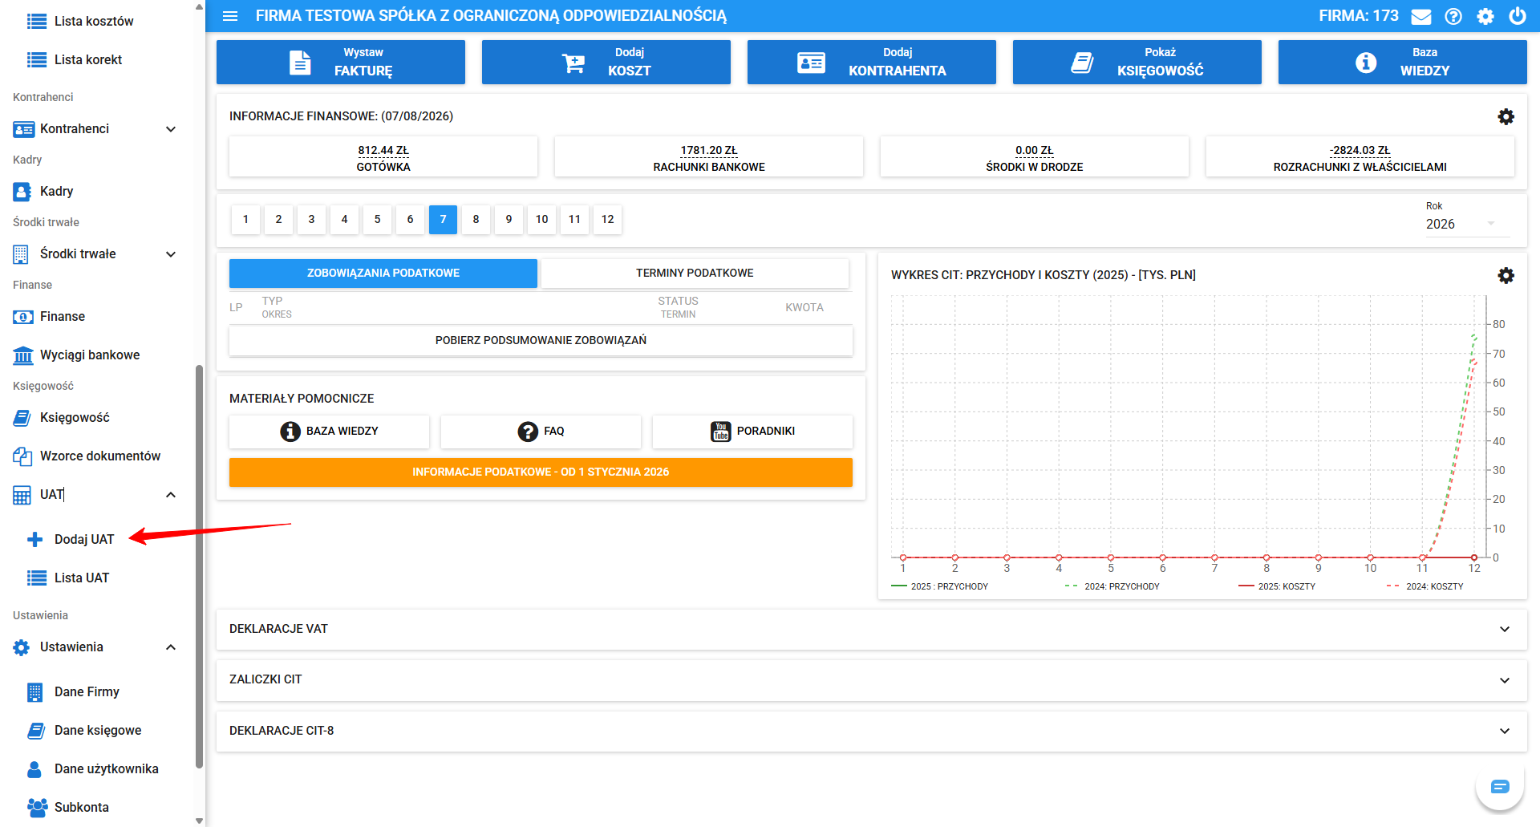Click POBIERZ PODSUMOWANIE ZOBOWIĄZAŃ button

541,341
